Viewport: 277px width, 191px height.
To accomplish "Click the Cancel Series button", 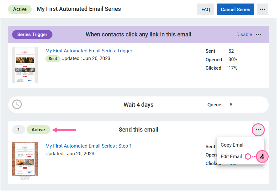I will pyautogui.click(x=235, y=9).
